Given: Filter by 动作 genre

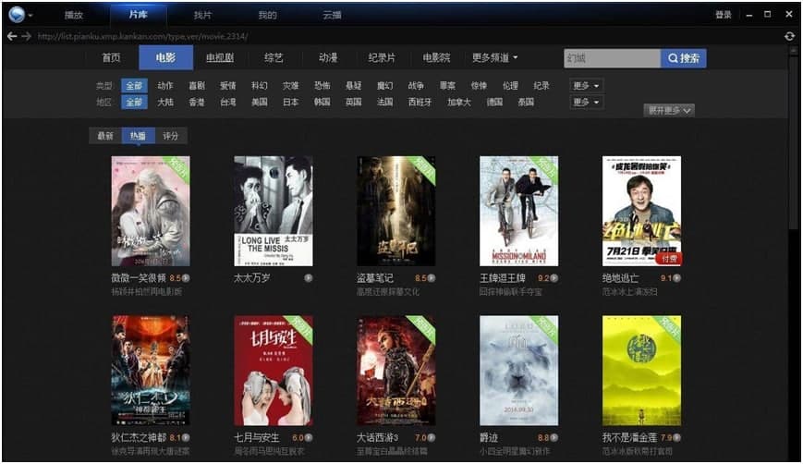Looking at the screenshot, I should tap(164, 86).
